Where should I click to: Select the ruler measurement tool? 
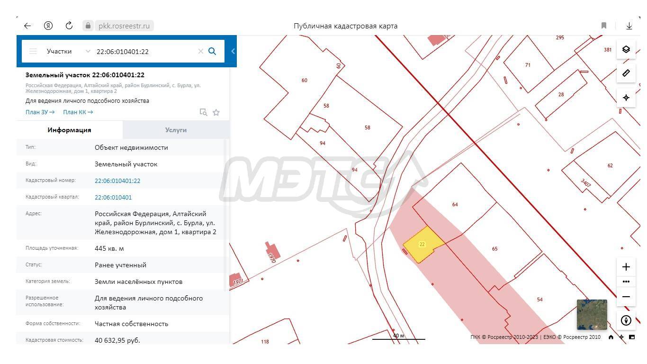tap(626, 73)
